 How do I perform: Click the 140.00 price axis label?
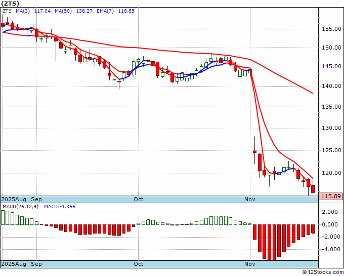[x=331, y=86]
